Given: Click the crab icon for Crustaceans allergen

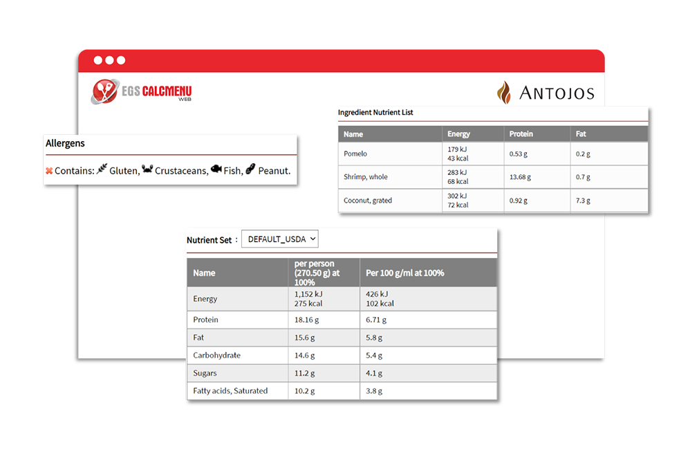Looking at the screenshot, I should point(147,169).
